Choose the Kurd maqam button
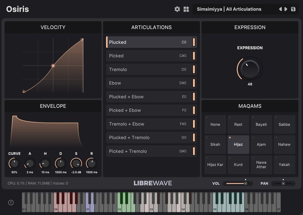This screenshot has height=215, width=303. (238, 165)
